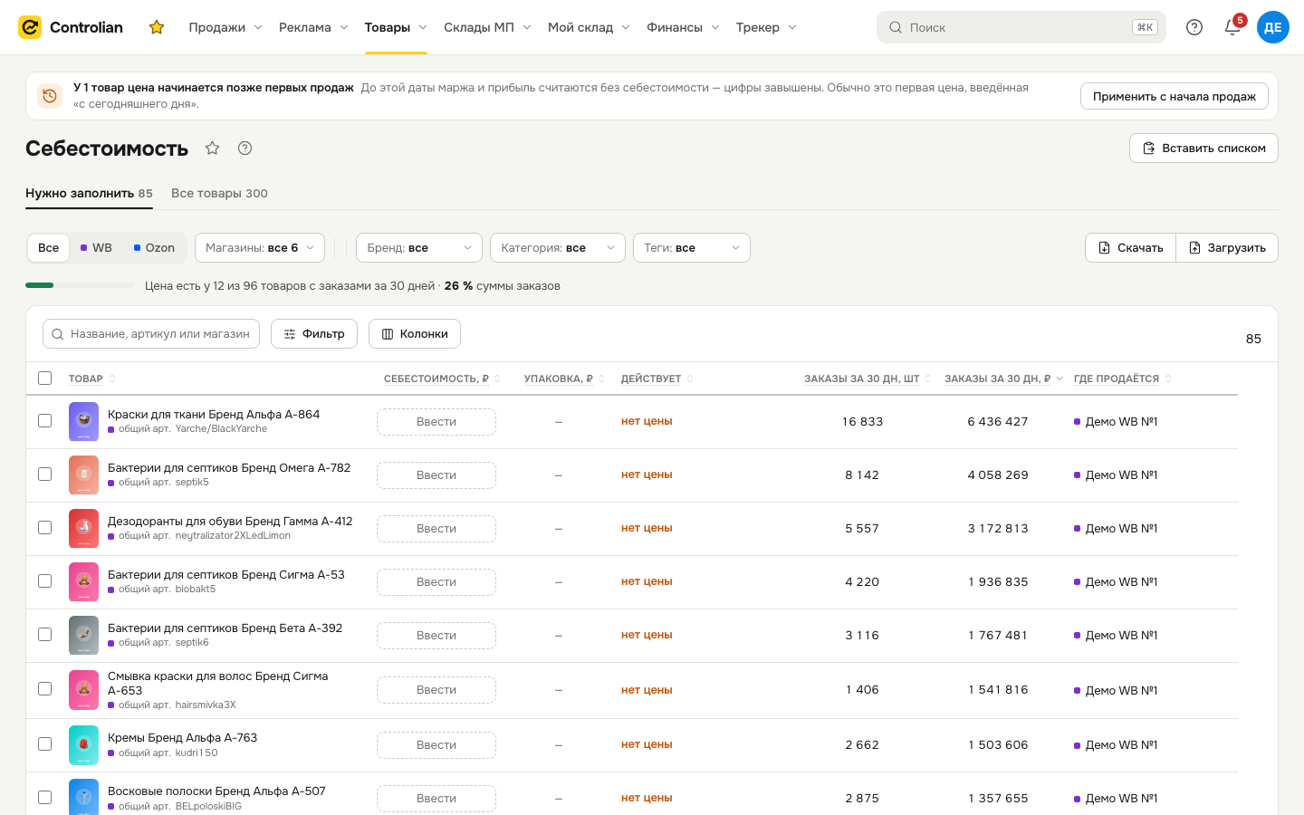This screenshot has width=1304, height=815.
Task: Filter marketplace by Ozon
Action: pos(154,248)
